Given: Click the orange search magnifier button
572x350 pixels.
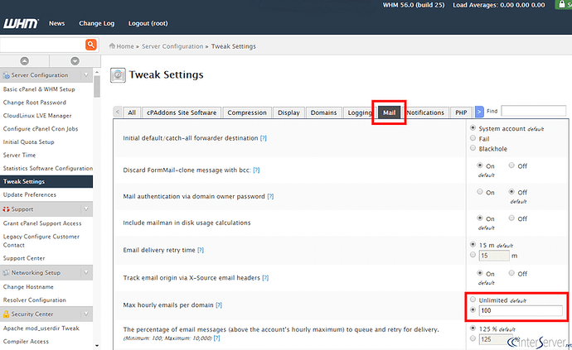Looking at the screenshot, I should (x=91, y=45).
